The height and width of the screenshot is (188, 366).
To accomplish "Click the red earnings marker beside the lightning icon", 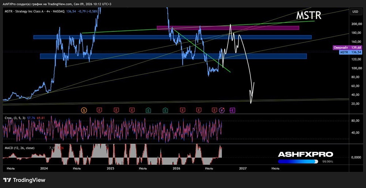I will 214,110.
